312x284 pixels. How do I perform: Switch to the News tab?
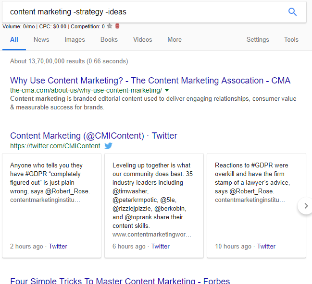[41, 40]
